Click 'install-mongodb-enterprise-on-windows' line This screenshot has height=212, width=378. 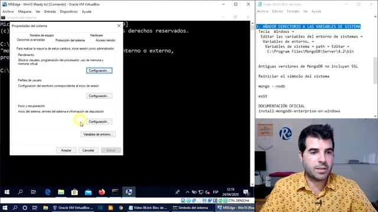tap(299, 111)
